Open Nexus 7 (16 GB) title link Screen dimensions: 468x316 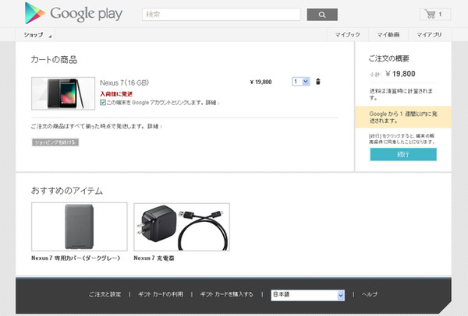[124, 83]
